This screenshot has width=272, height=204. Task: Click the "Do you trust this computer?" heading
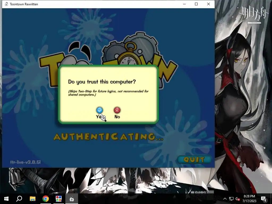102,82
